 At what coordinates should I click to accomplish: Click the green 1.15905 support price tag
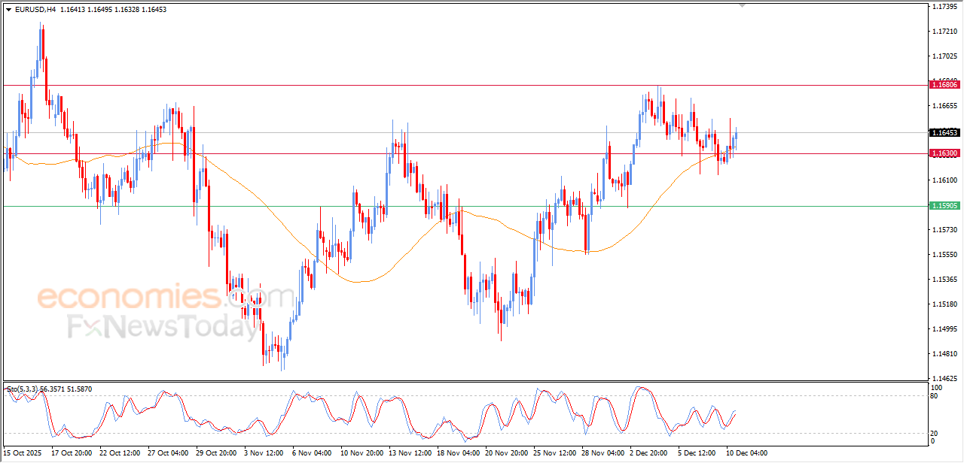point(944,206)
